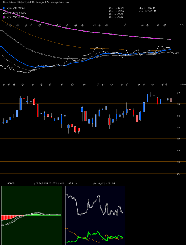Select the DOW ST value label
Image resolution: width=186 pixels, height=245 pixels.
click(15, 8)
